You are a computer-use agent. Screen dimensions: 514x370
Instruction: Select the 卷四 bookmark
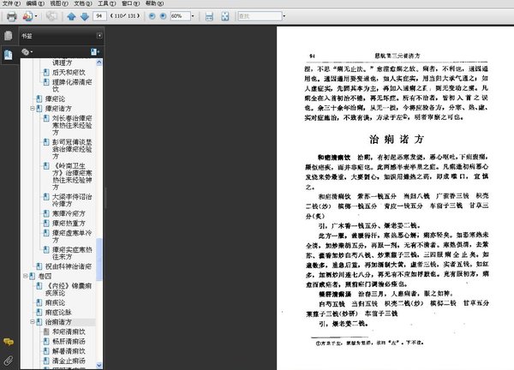(45, 276)
